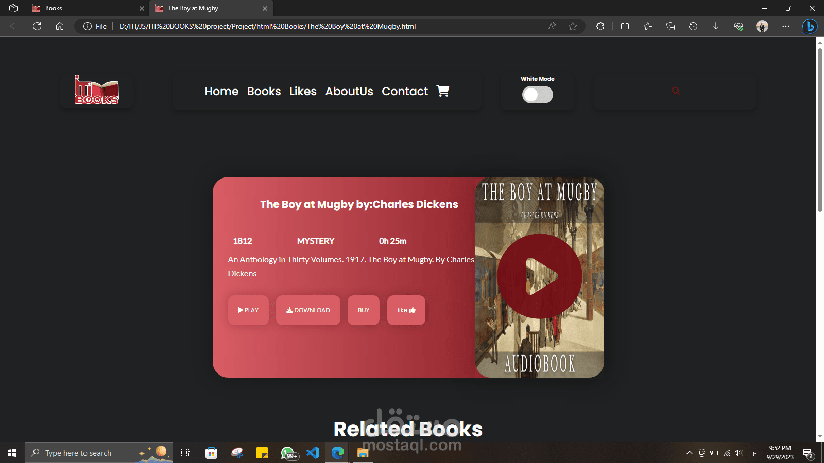Open Visual Studio Code from taskbar

[x=313, y=453]
